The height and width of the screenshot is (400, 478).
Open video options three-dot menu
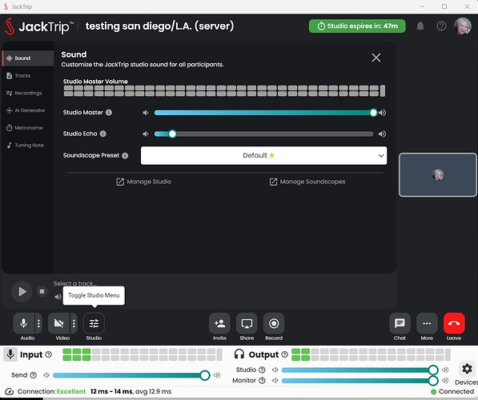[x=74, y=323]
